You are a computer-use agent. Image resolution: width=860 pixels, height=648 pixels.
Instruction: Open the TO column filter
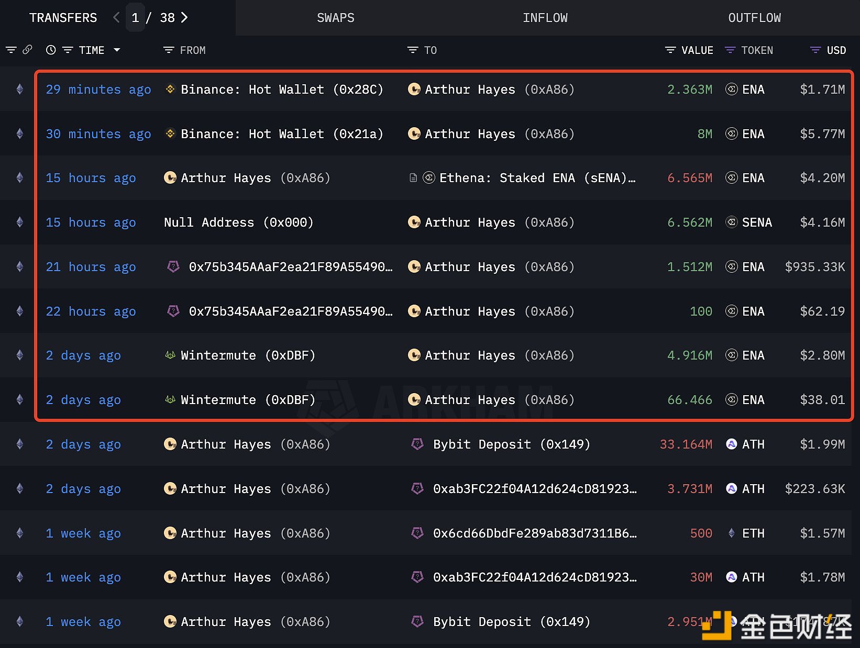(x=413, y=50)
